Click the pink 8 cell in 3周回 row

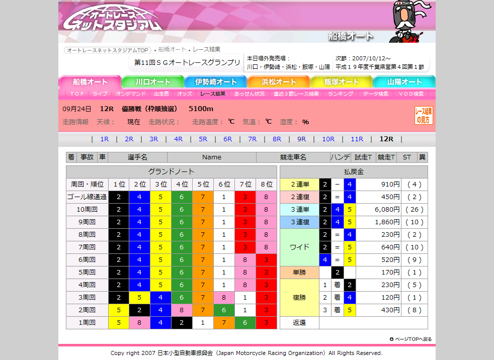pos(224,298)
